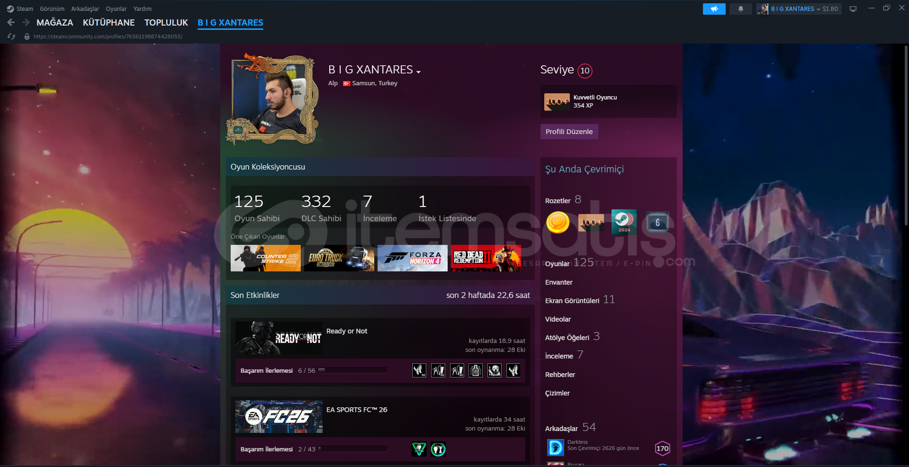Open the 100+ badge in Rozetler
Screen dimensions: 909x467
point(591,222)
